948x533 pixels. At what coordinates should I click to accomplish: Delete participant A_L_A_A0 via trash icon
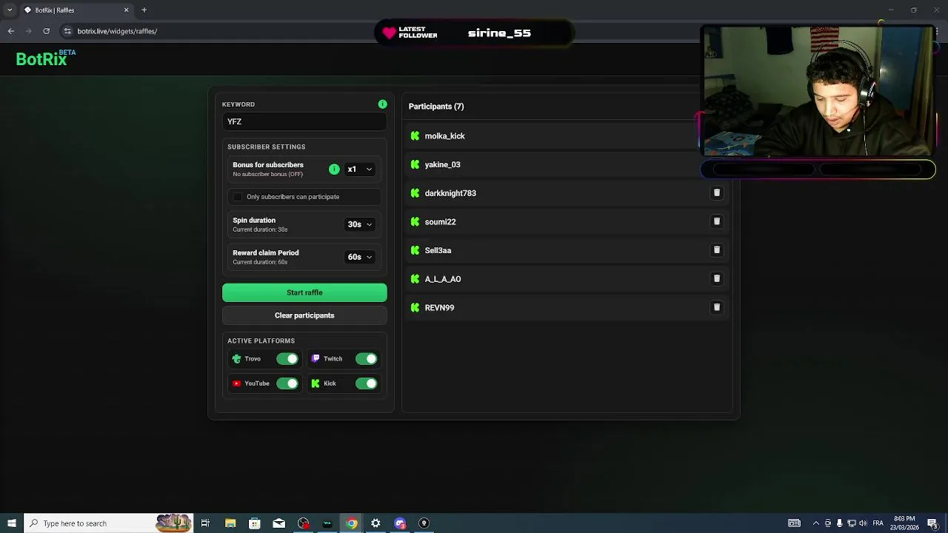pos(716,279)
